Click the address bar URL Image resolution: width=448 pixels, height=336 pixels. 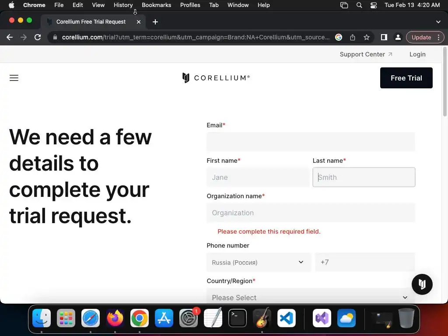196,37
